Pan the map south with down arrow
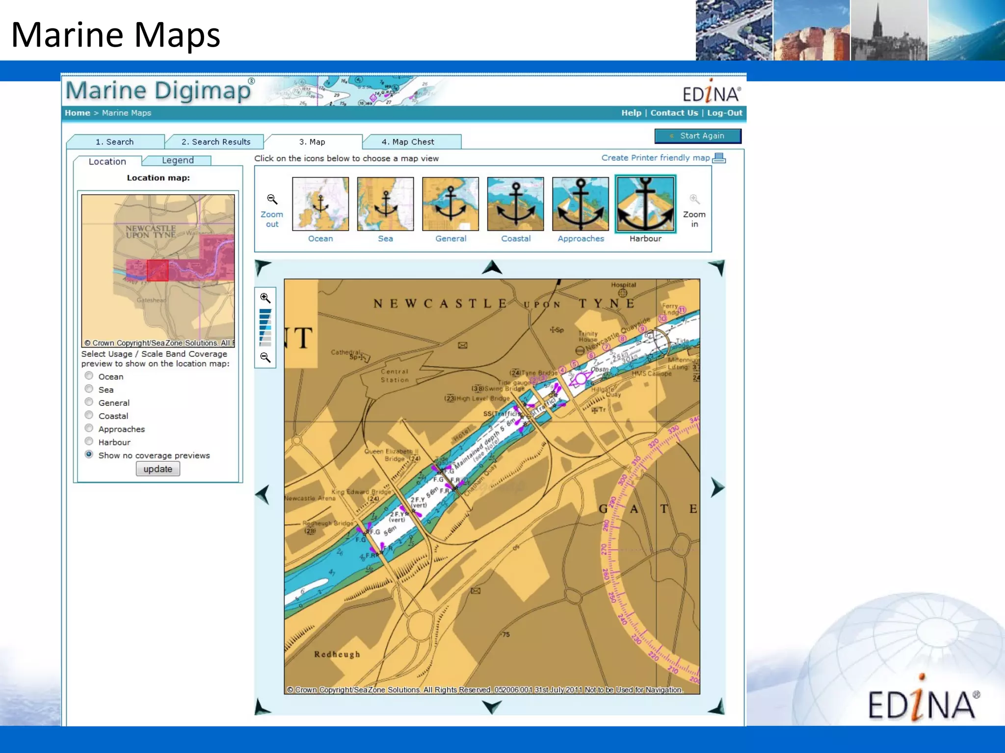 click(x=492, y=706)
